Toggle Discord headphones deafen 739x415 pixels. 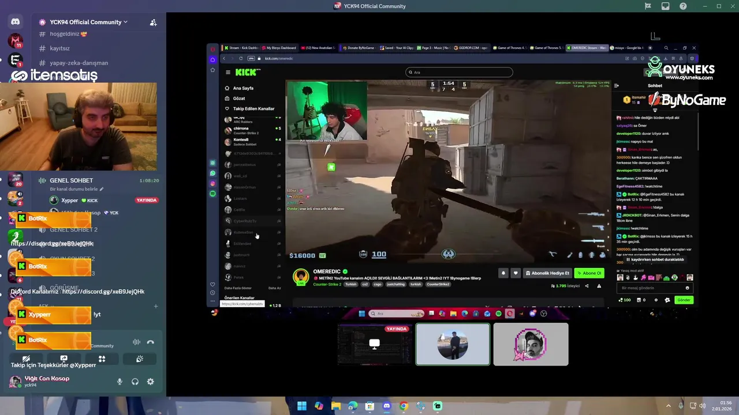135,382
